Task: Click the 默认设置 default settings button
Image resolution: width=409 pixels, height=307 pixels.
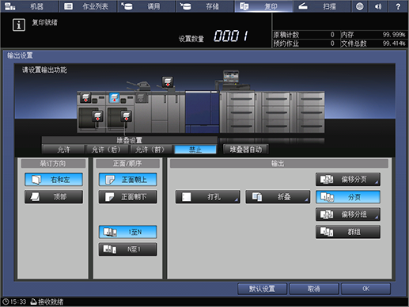Action: pos(262,289)
